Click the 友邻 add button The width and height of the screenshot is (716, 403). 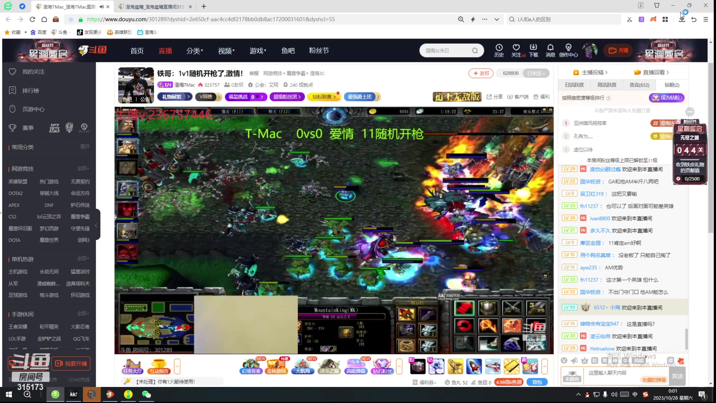[x=481, y=73]
